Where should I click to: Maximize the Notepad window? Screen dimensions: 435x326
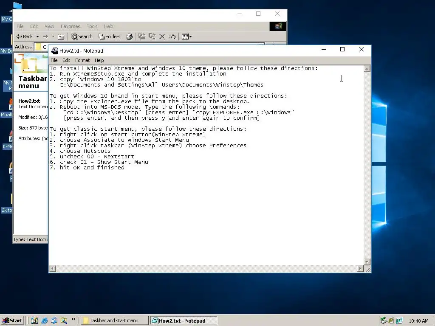(342, 49)
